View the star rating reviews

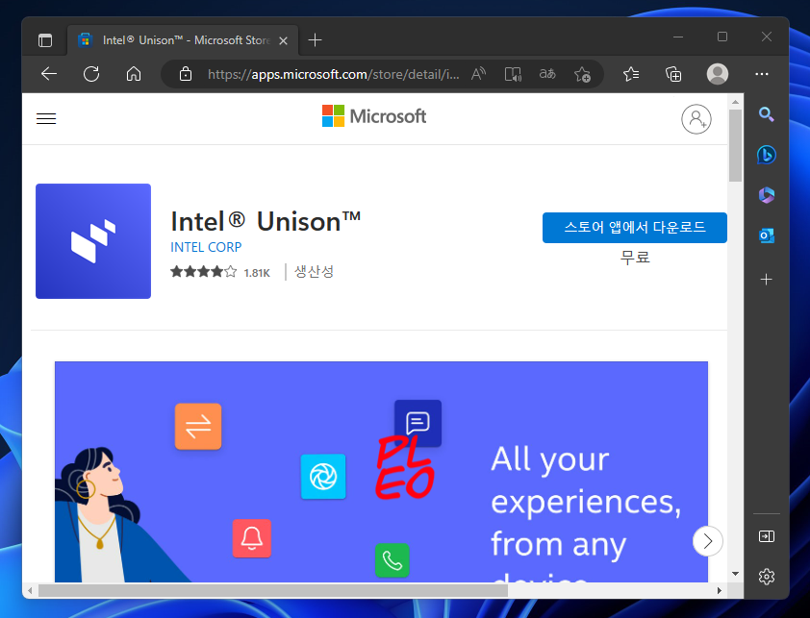tap(204, 272)
